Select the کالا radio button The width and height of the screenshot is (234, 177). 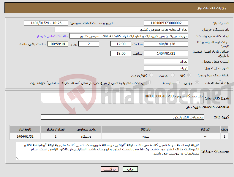click(189, 75)
